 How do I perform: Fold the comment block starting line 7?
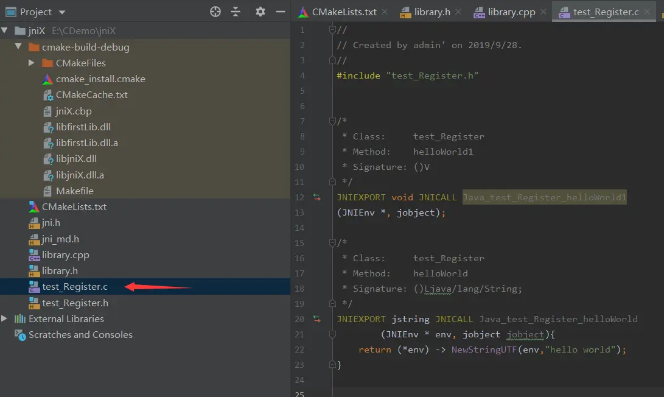point(332,121)
